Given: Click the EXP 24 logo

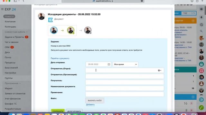Looking at the screenshot, I should pyautogui.click(x=10, y=9).
